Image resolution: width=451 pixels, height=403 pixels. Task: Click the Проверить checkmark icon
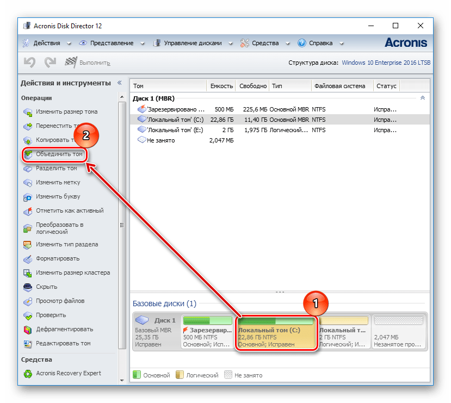pos(28,315)
